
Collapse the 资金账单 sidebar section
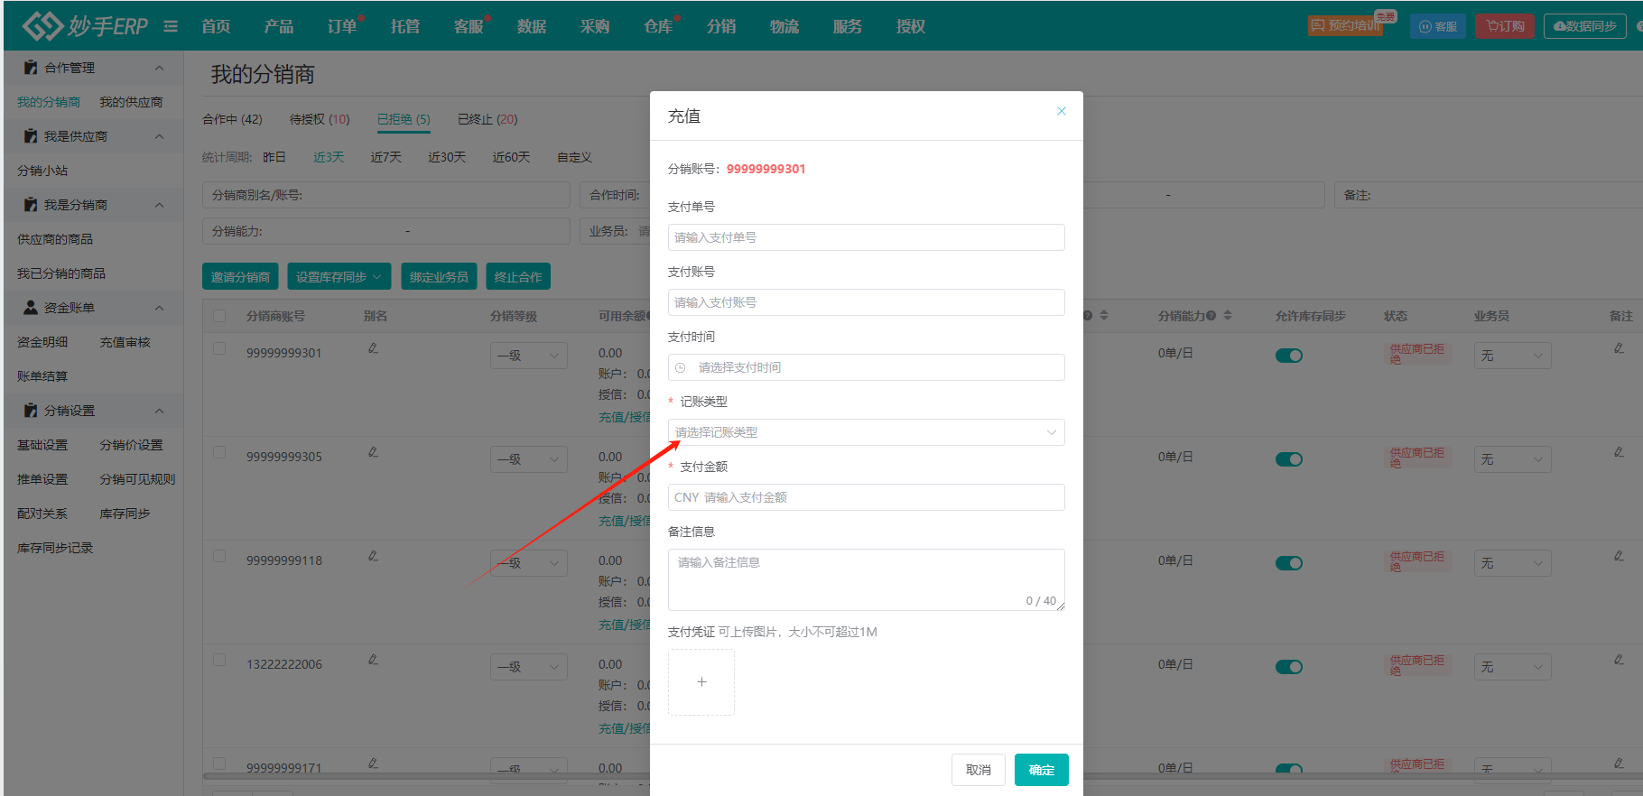(x=160, y=308)
